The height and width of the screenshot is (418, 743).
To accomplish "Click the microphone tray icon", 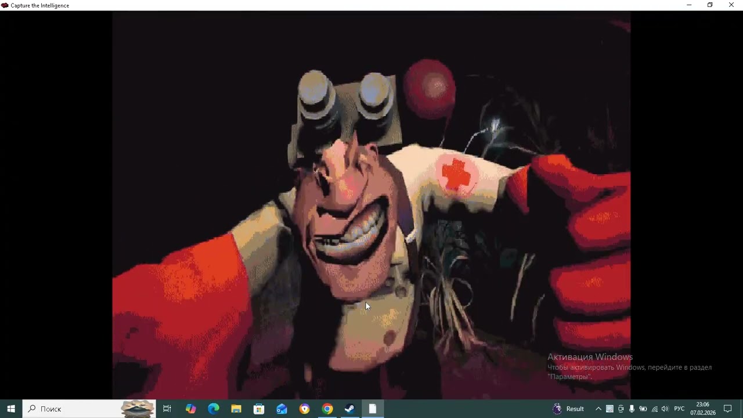I will point(632,409).
